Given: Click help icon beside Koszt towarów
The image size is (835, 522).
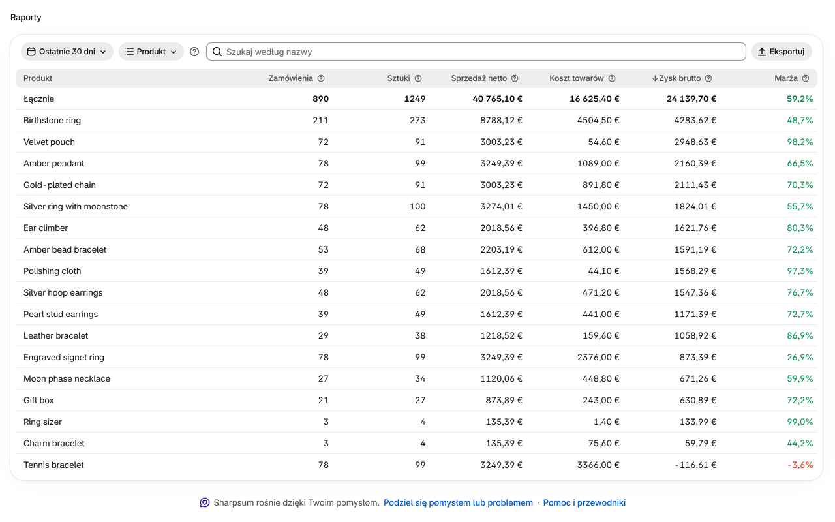Looking at the screenshot, I should (612, 78).
